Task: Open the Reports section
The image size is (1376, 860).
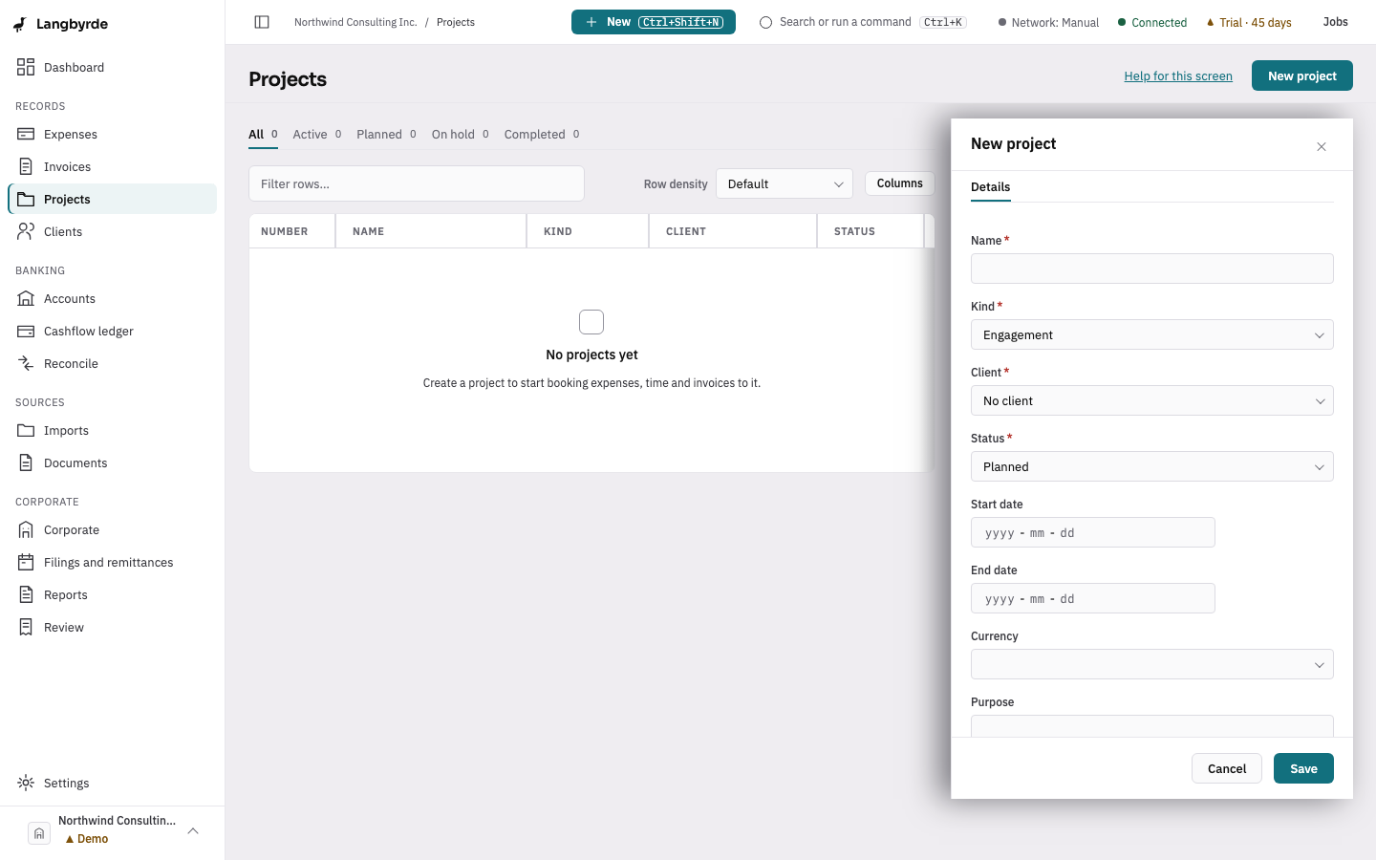Action: (112, 594)
